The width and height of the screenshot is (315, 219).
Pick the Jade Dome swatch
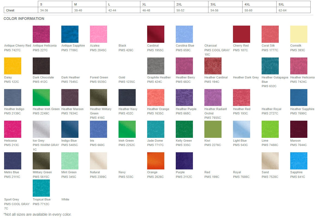click(x=156, y=129)
